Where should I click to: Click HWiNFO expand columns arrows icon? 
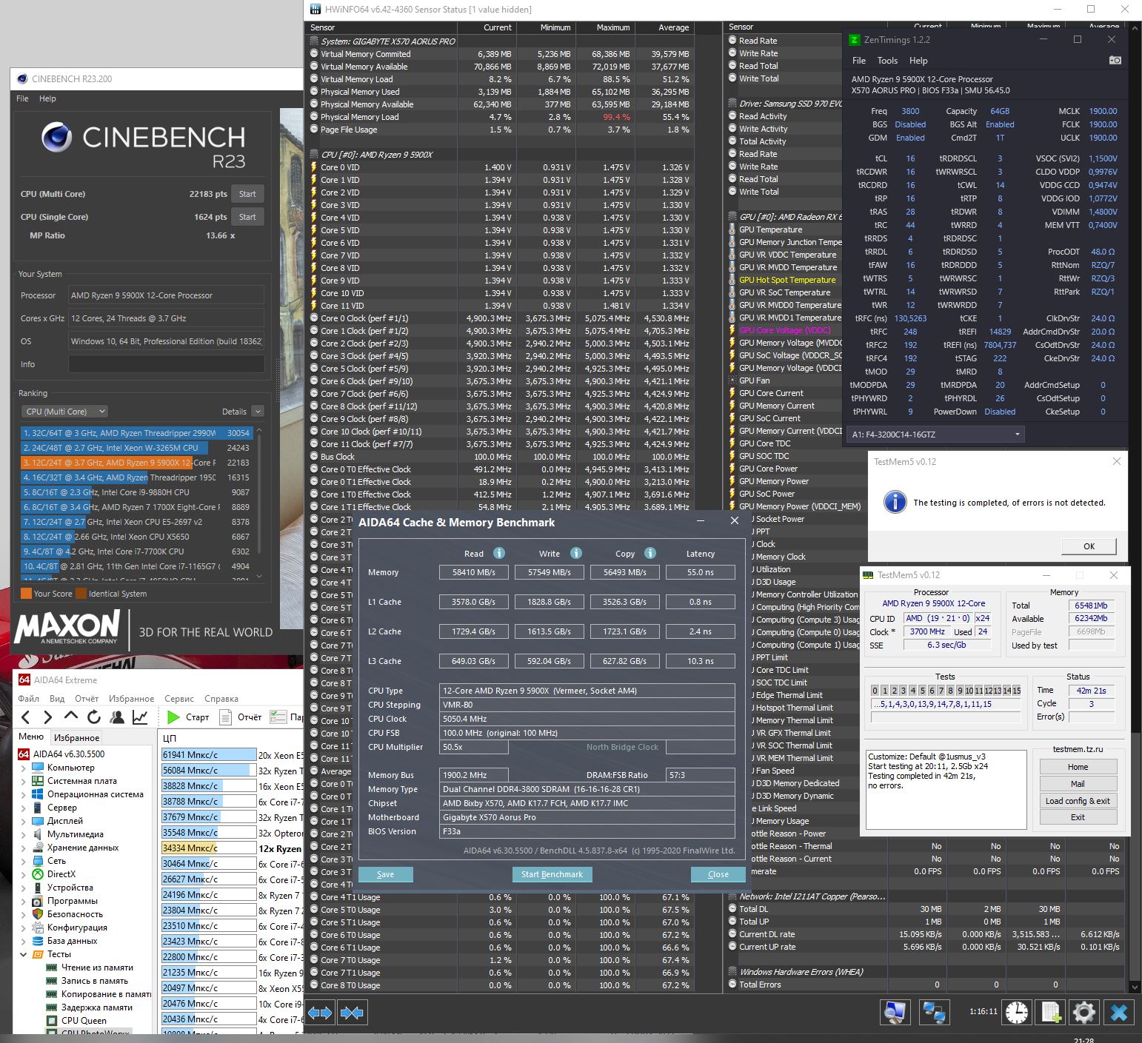[320, 1013]
